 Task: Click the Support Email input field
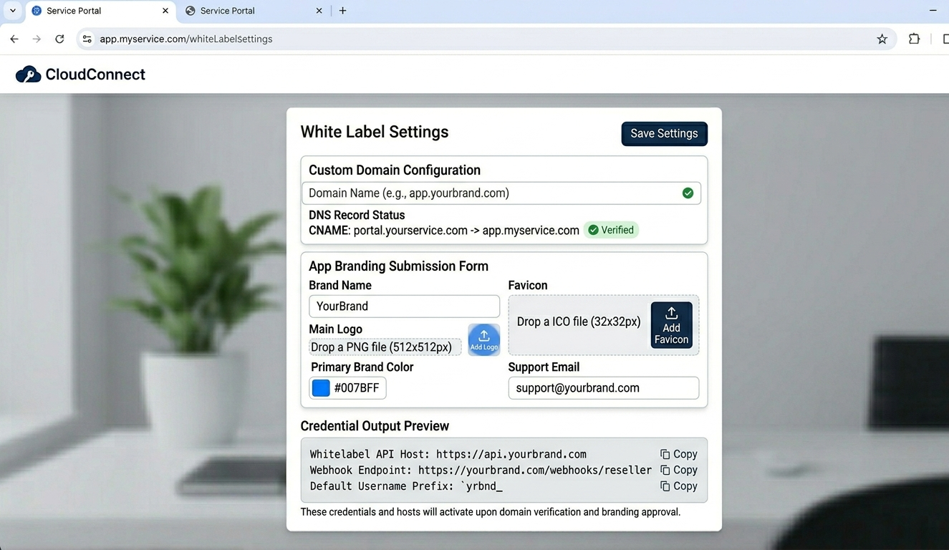pyautogui.click(x=603, y=387)
